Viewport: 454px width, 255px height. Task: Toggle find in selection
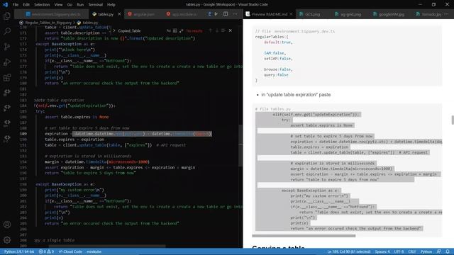coord(223,30)
